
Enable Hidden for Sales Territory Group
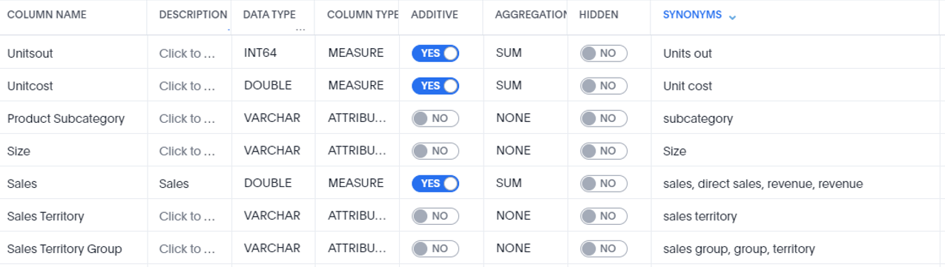604,249
